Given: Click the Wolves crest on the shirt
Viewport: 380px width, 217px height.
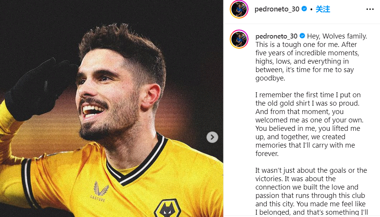Looking at the screenshot, I should [167, 208].
